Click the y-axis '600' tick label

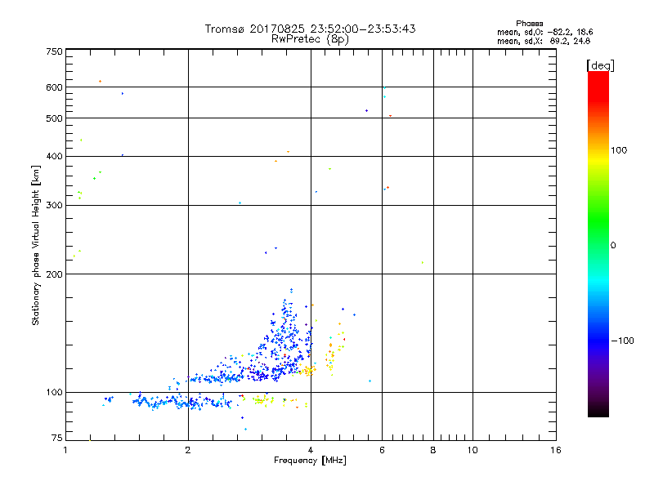(x=55, y=87)
